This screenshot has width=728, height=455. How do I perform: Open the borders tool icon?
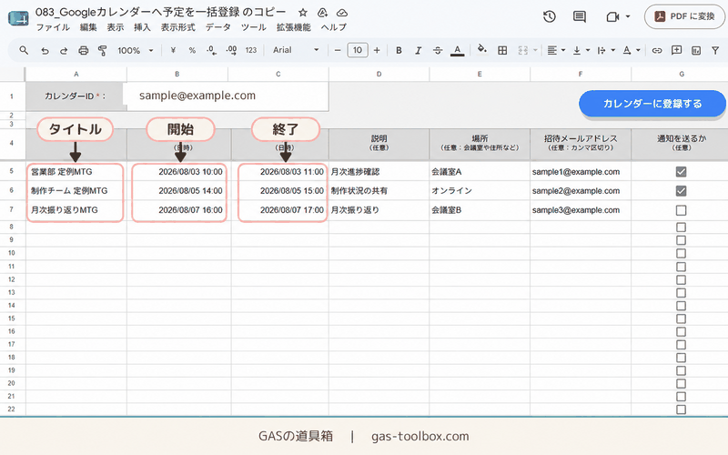(502, 50)
